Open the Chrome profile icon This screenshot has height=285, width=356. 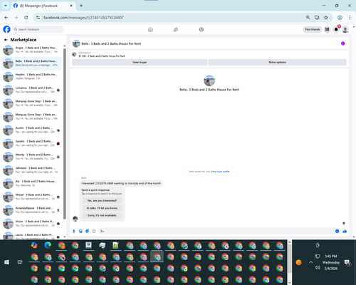[x=340, y=18]
